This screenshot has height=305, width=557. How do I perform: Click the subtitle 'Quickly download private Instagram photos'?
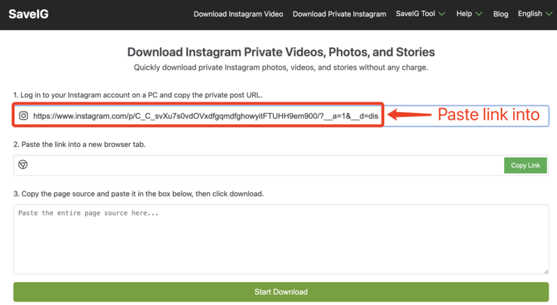pos(281,68)
